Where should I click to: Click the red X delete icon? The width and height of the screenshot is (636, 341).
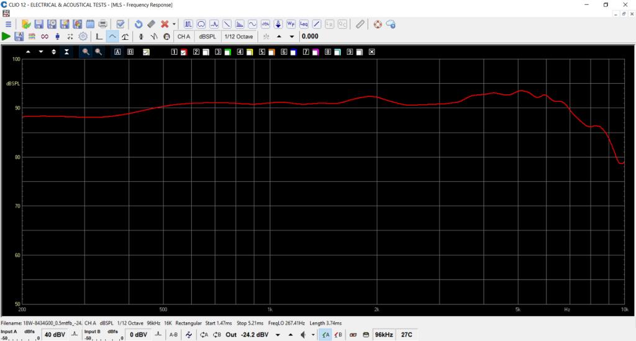[x=164, y=24]
